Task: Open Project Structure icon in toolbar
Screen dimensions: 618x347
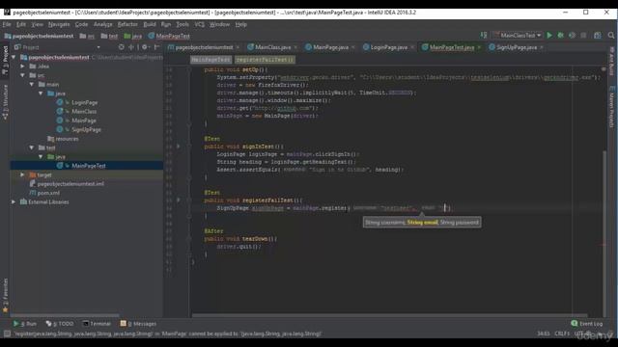Action: coord(598,36)
